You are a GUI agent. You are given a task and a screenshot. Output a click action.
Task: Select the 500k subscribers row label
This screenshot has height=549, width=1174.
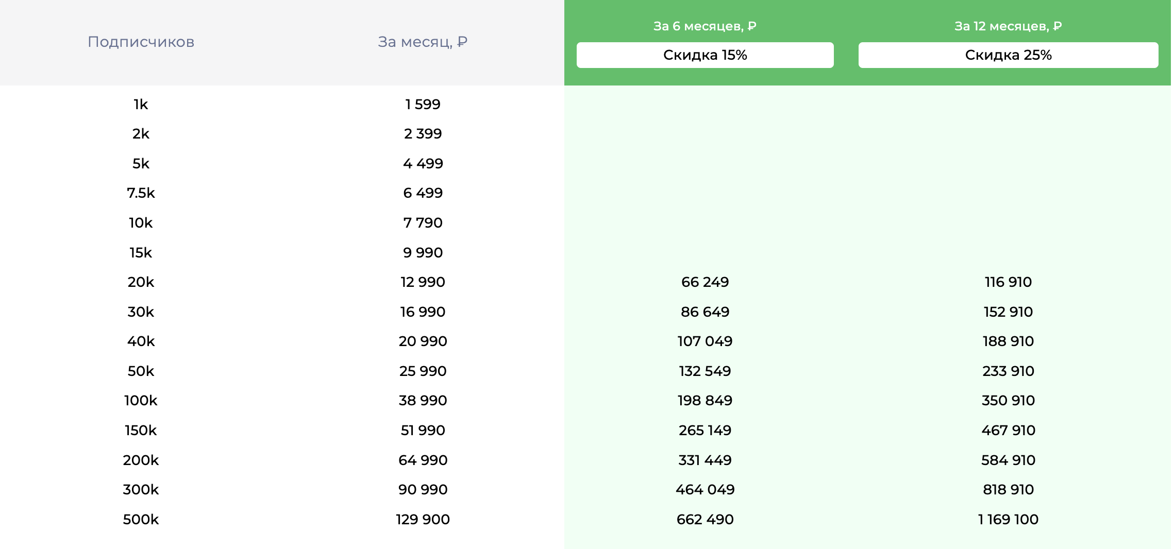(141, 520)
